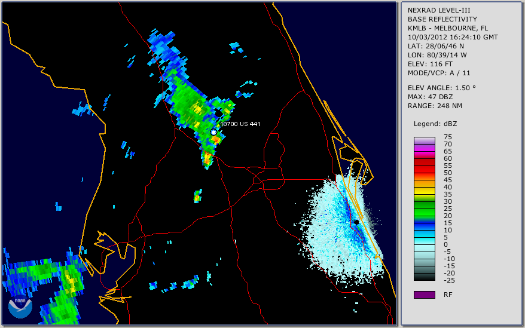Click the "MAX: 47 DBZ" line
The width and height of the screenshot is (525, 328).
[431, 97]
